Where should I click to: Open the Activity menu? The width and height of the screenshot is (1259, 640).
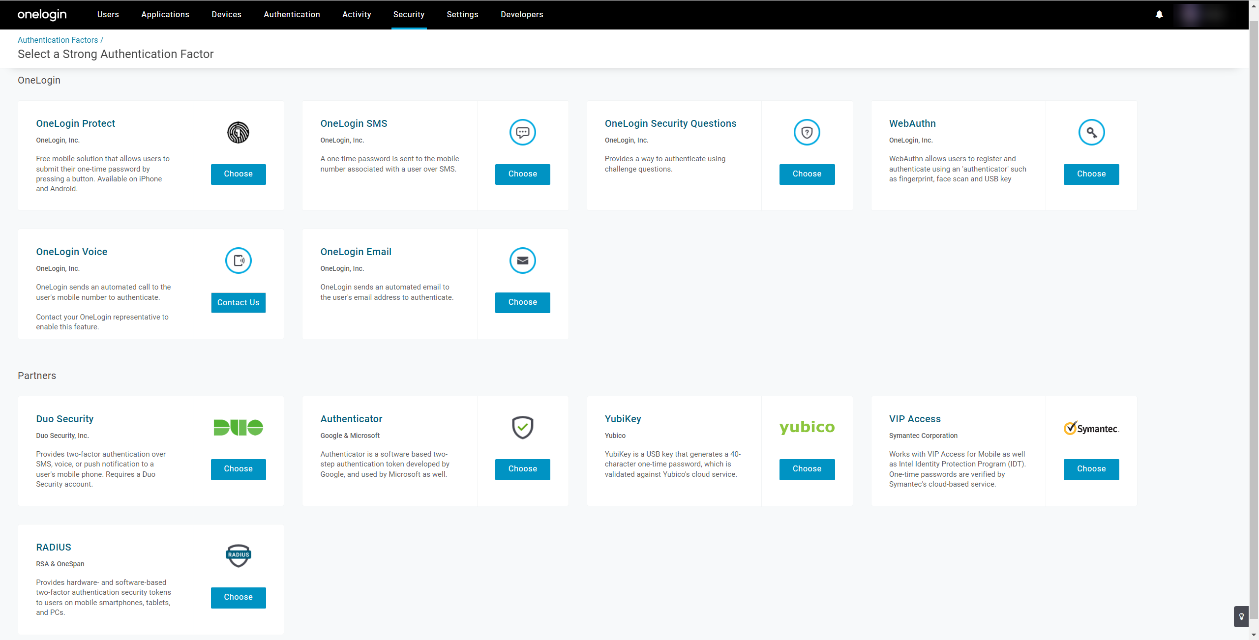coord(357,15)
